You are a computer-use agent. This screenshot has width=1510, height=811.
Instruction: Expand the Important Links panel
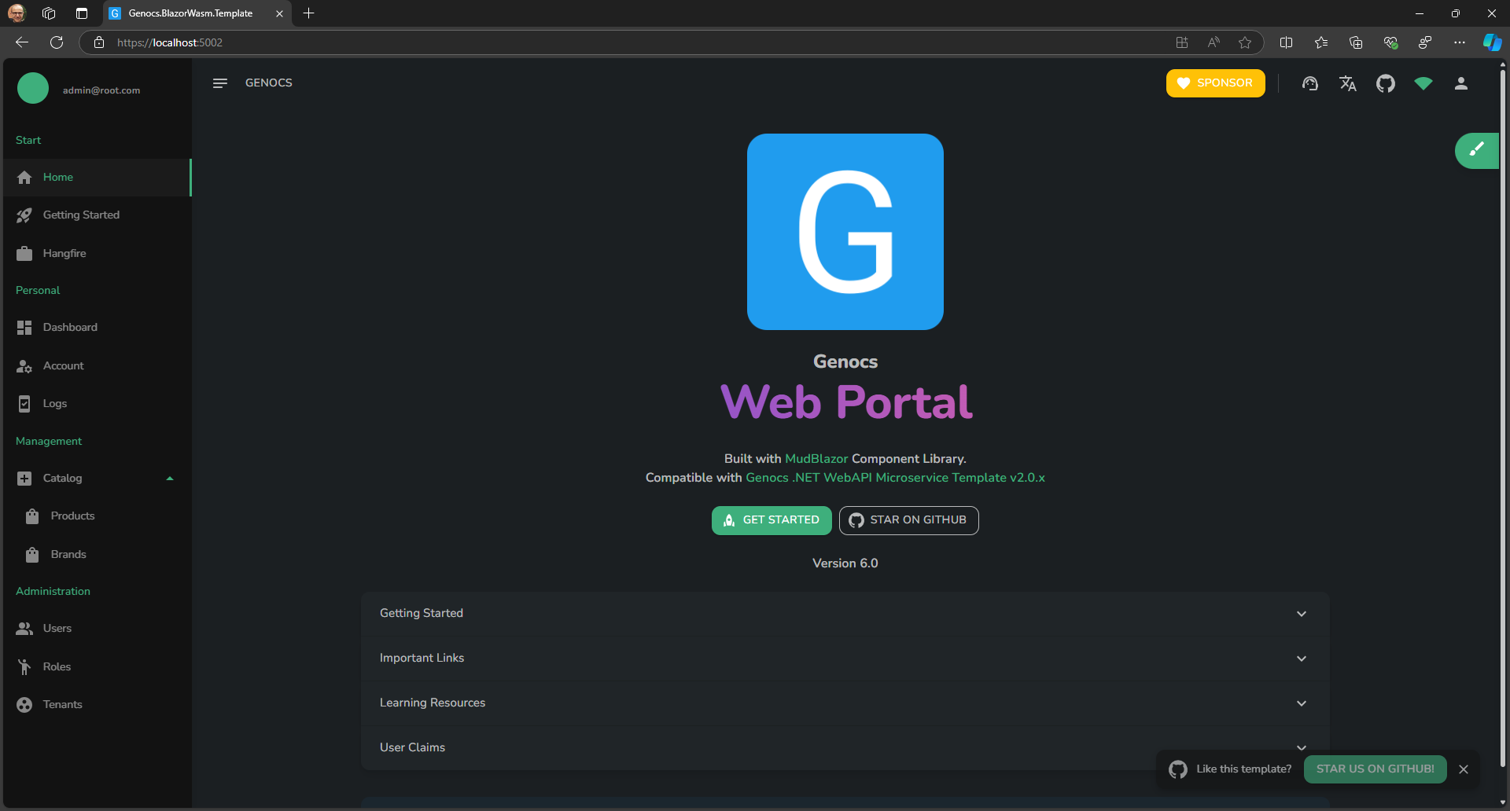(x=845, y=659)
